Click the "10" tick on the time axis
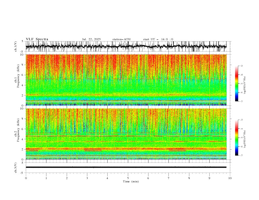259x200 pixels. click(230, 178)
